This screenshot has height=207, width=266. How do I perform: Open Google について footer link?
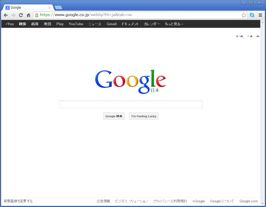[x=222, y=201]
